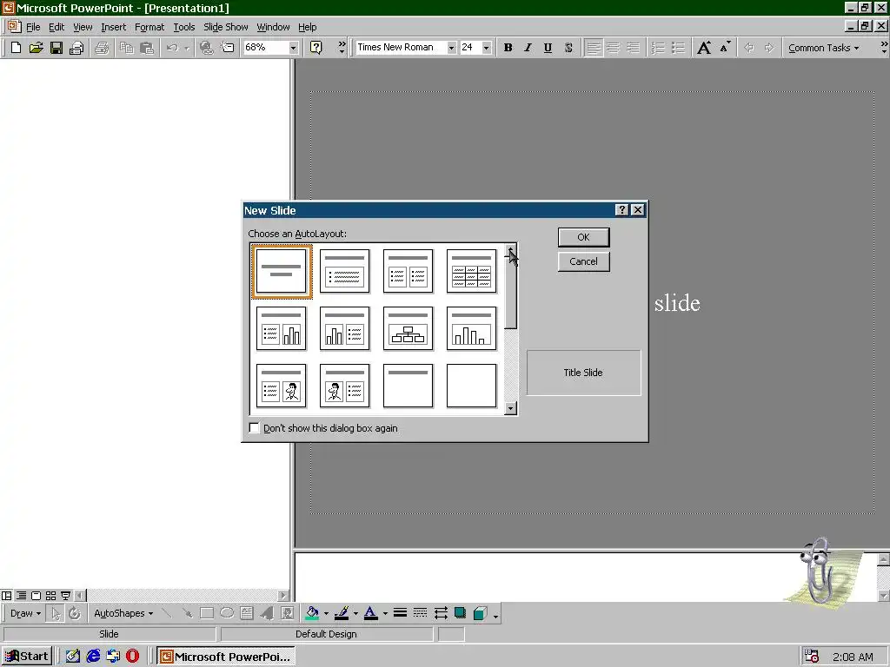Image resolution: width=890 pixels, height=667 pixels.
Task: Select the Text Box drawing tool
Action: click(x=246, y=613)
